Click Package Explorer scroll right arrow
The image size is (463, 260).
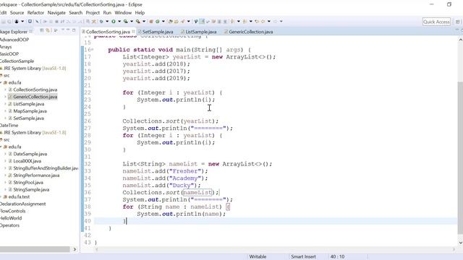75,249
